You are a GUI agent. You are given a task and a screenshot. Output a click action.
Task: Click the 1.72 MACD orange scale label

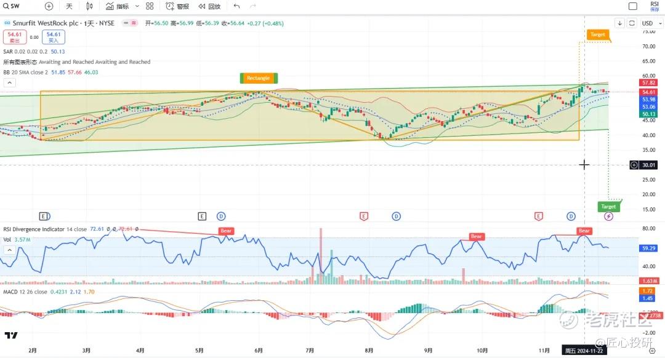tap(647, 291)
